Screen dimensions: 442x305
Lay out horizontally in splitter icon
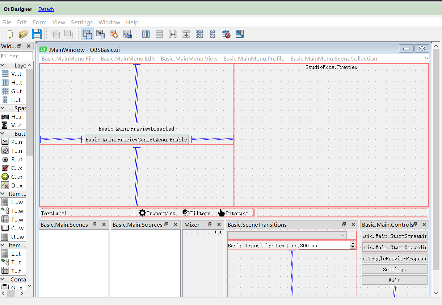pyautogui.click(x=173, y=34)
